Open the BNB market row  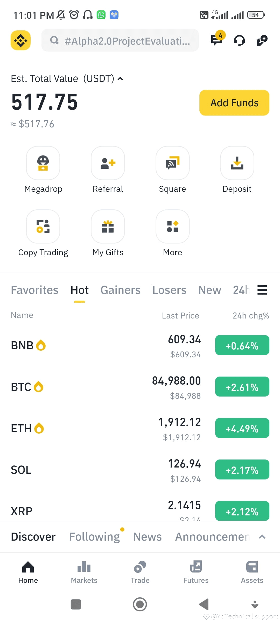[x=140, y=345]
